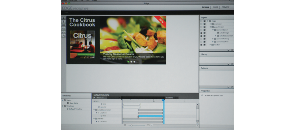This screenshot has width=298, height=130.
Task: Click the new item icon in Library panel
Action: click(x=229, y=64)
